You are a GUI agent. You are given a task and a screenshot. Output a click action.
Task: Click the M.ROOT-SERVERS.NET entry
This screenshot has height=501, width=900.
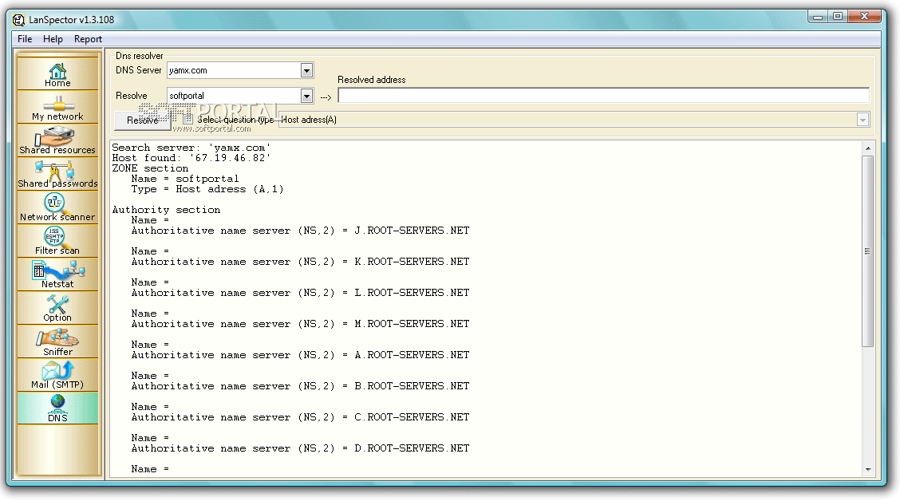coord(300,324)
